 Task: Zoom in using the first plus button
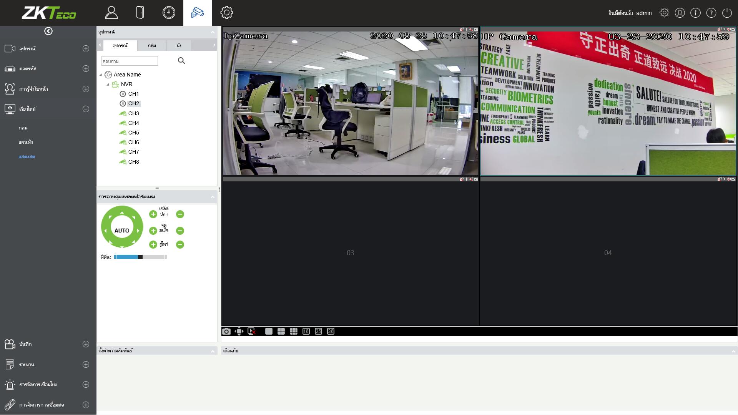click(153, 214)
